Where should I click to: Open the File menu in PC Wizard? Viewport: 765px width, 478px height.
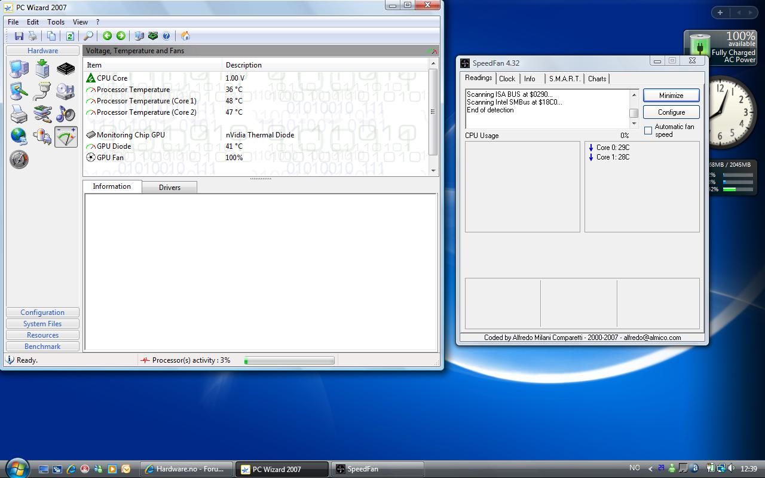(13, 22)
